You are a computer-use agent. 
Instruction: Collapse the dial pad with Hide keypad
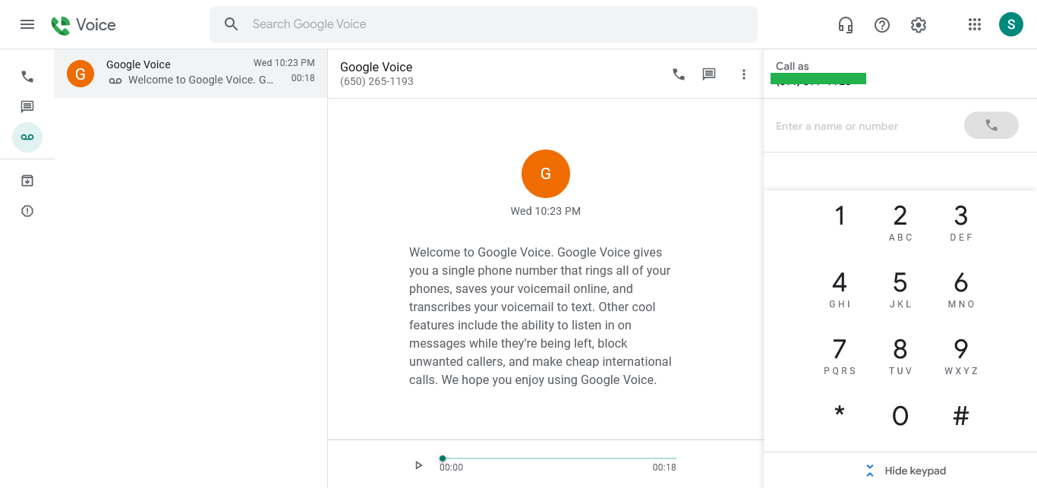tap(907, 471)
